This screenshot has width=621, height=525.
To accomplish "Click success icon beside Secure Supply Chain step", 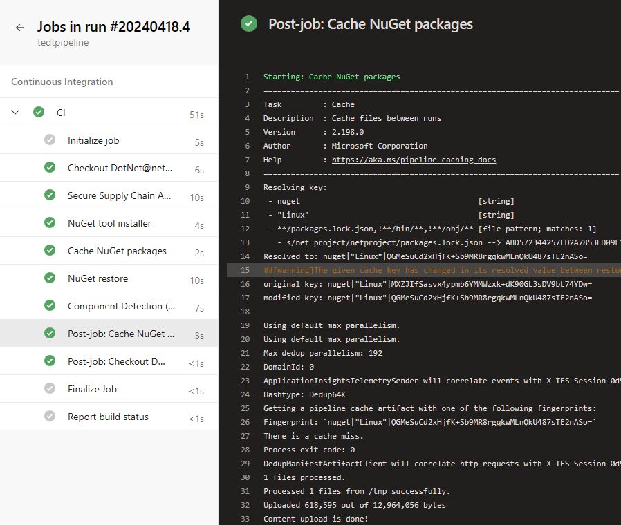I will (50, 195).
